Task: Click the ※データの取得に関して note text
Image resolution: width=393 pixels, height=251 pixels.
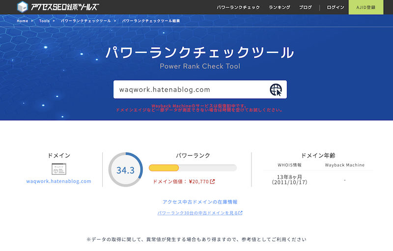Action: click(196, 240)
